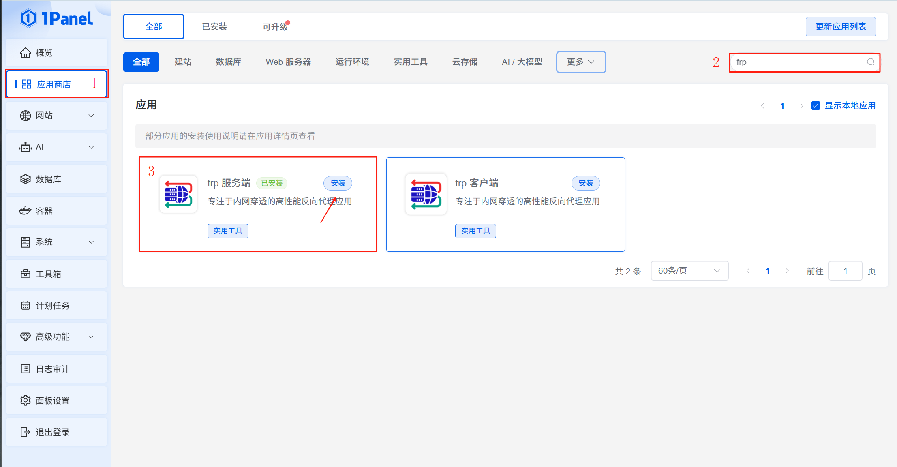The width and height of the screenshot is (897, 467).
Task: Open the 概览 overview home icon
Action: tap(26, 53)
